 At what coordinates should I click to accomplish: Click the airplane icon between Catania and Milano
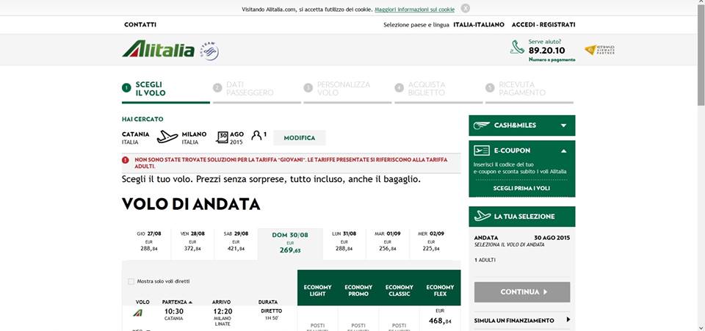167,137
